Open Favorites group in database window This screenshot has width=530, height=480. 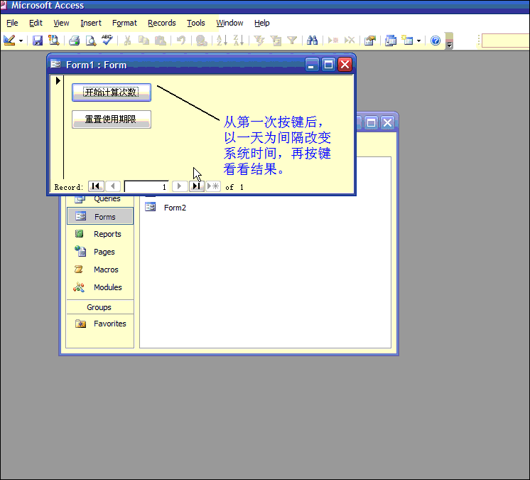[x=100, y=324]
